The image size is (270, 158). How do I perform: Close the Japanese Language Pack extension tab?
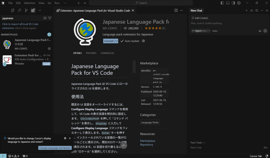133,10
